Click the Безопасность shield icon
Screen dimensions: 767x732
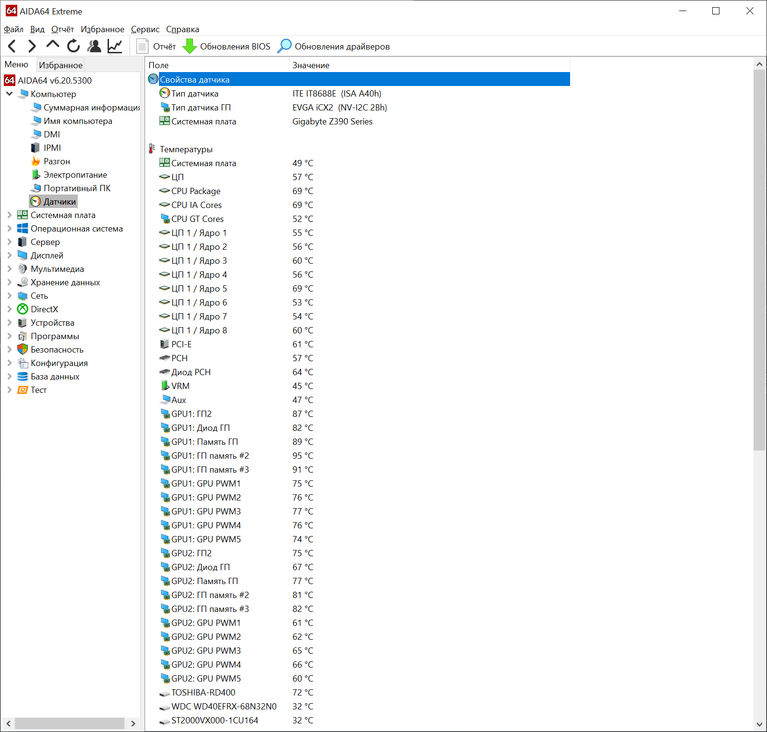point(23,350)
